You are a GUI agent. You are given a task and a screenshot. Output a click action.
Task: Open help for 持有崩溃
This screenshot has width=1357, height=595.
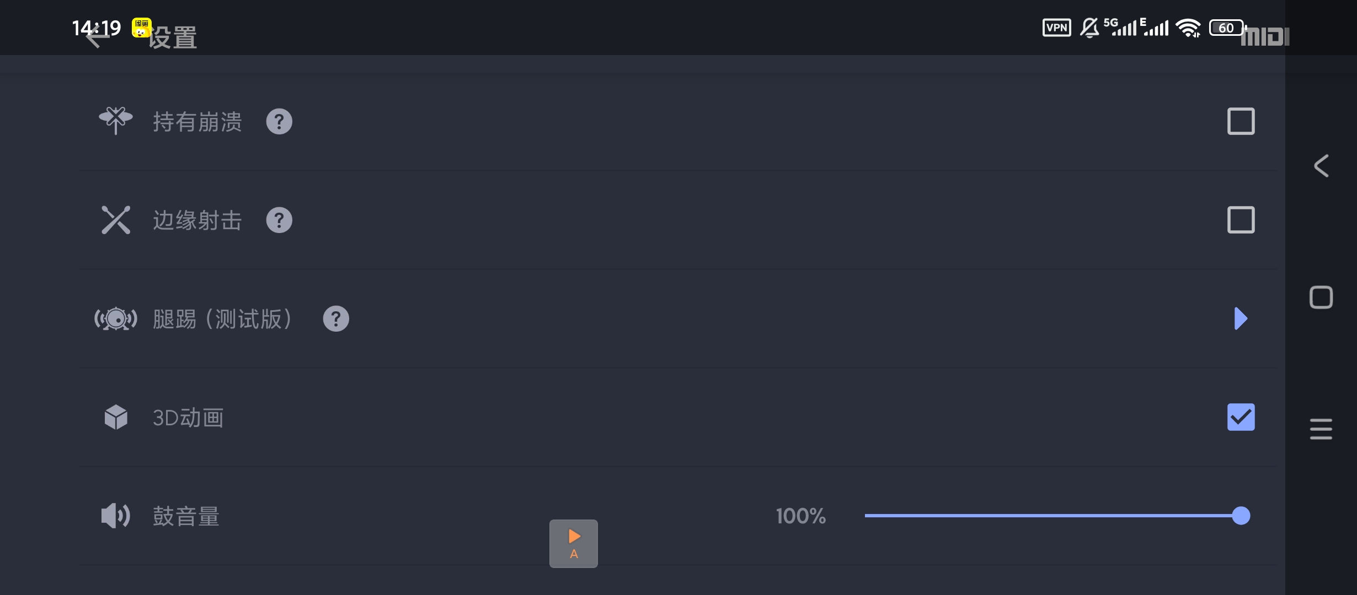[279, 122]
